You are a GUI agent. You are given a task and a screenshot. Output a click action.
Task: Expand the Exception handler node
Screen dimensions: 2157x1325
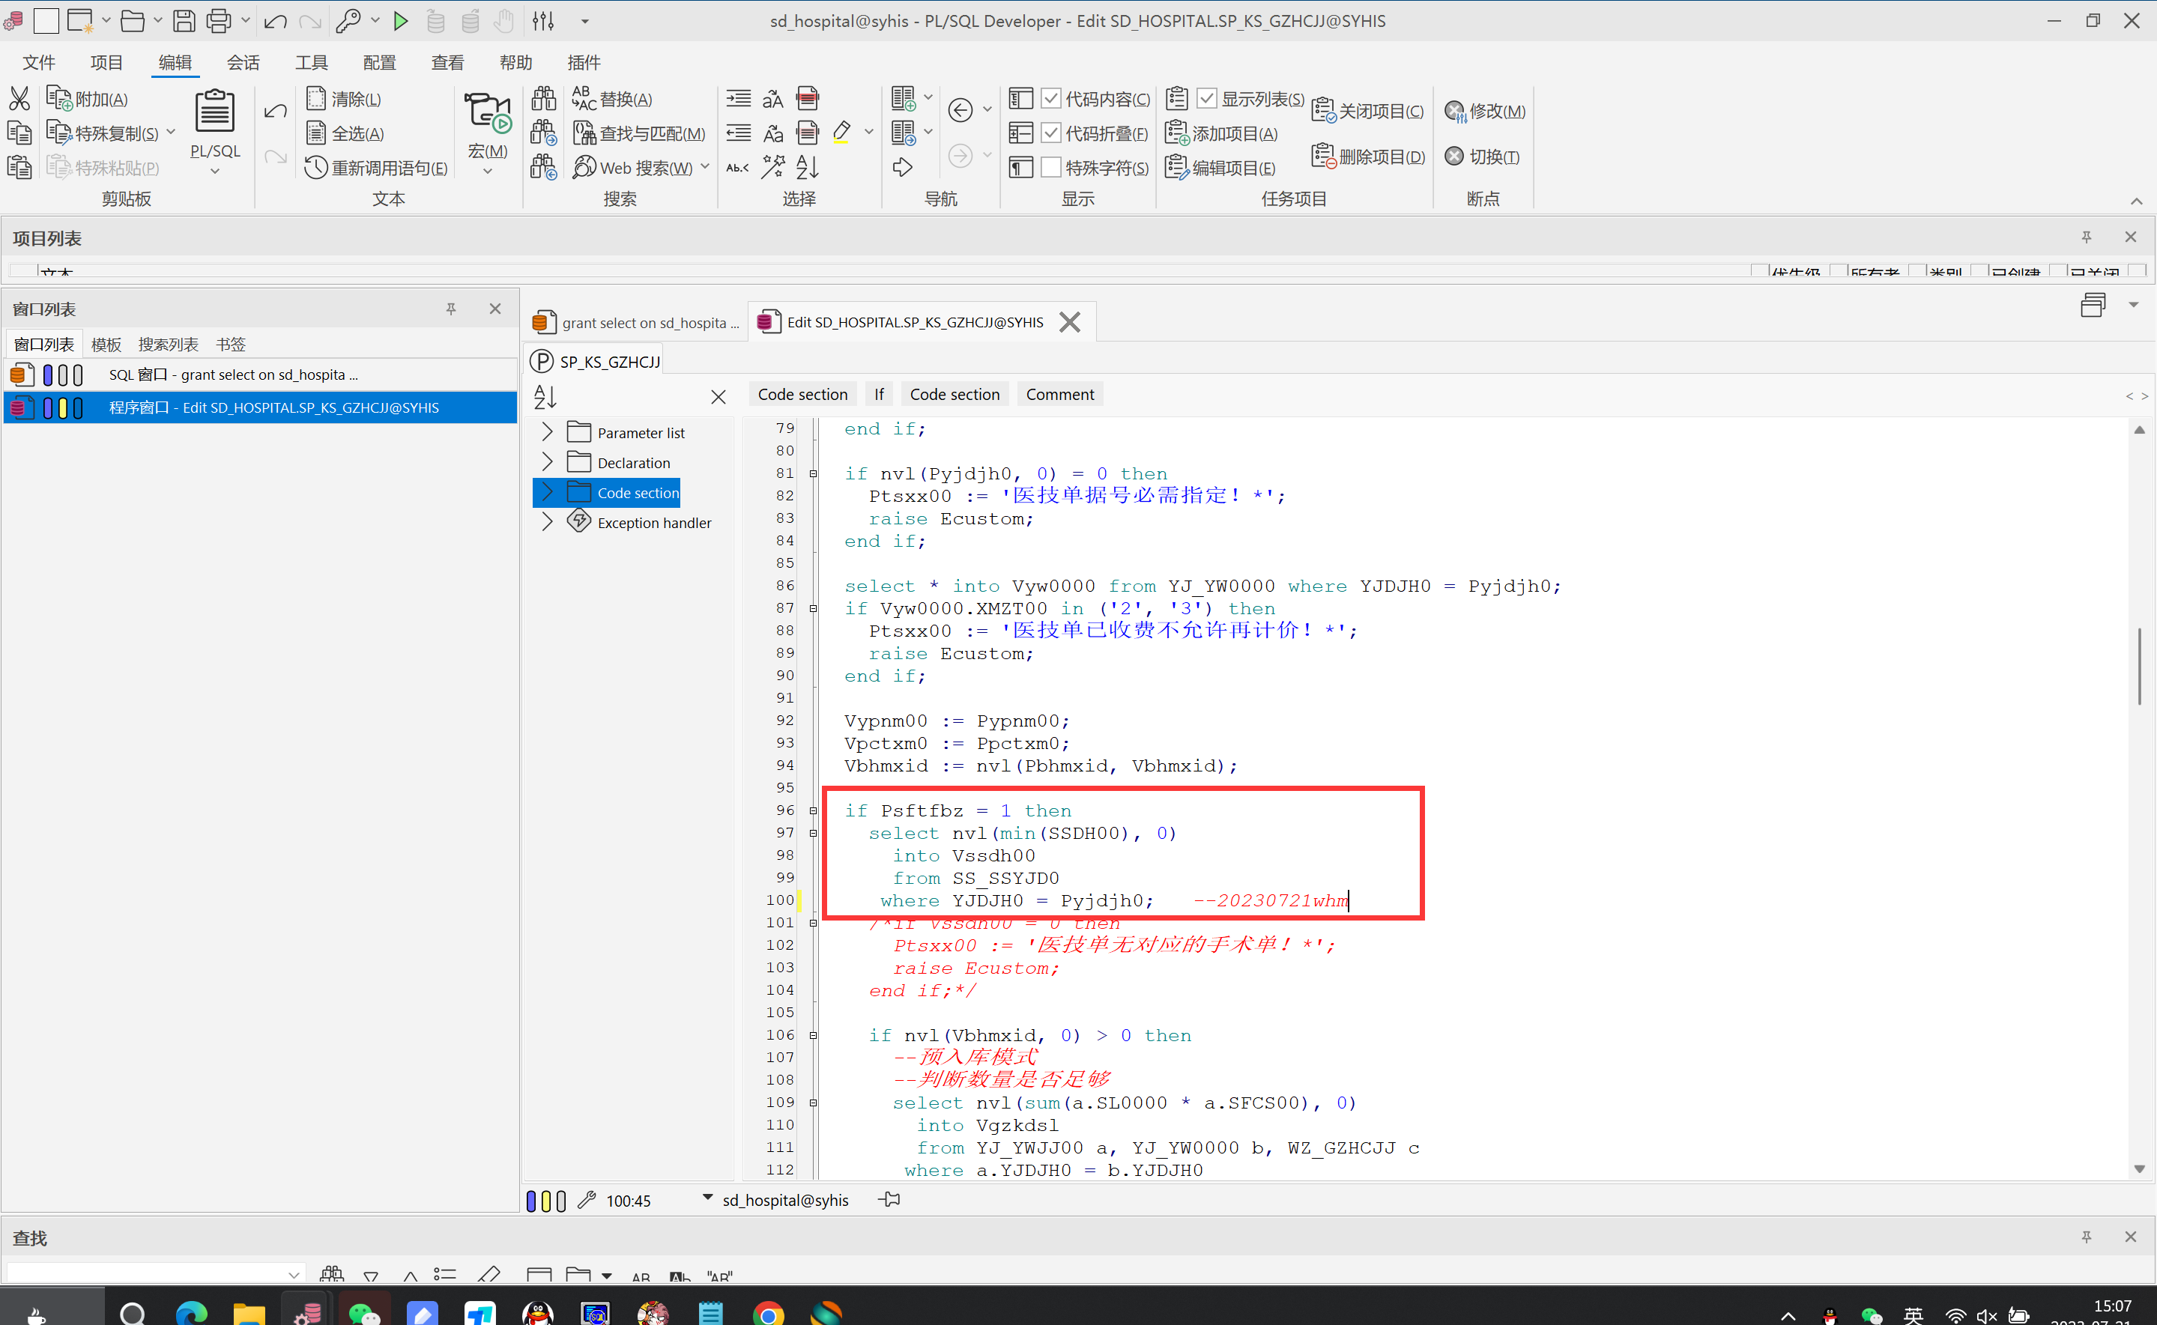547,522
